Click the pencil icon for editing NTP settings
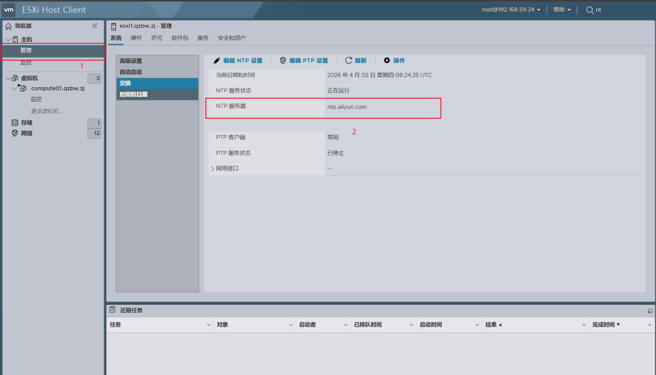The width and height of the screenshot is (656, 375). point(217,60)
